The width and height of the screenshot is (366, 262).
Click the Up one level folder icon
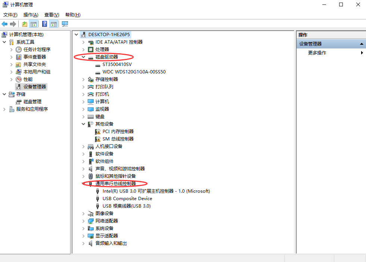click(24, 24)
